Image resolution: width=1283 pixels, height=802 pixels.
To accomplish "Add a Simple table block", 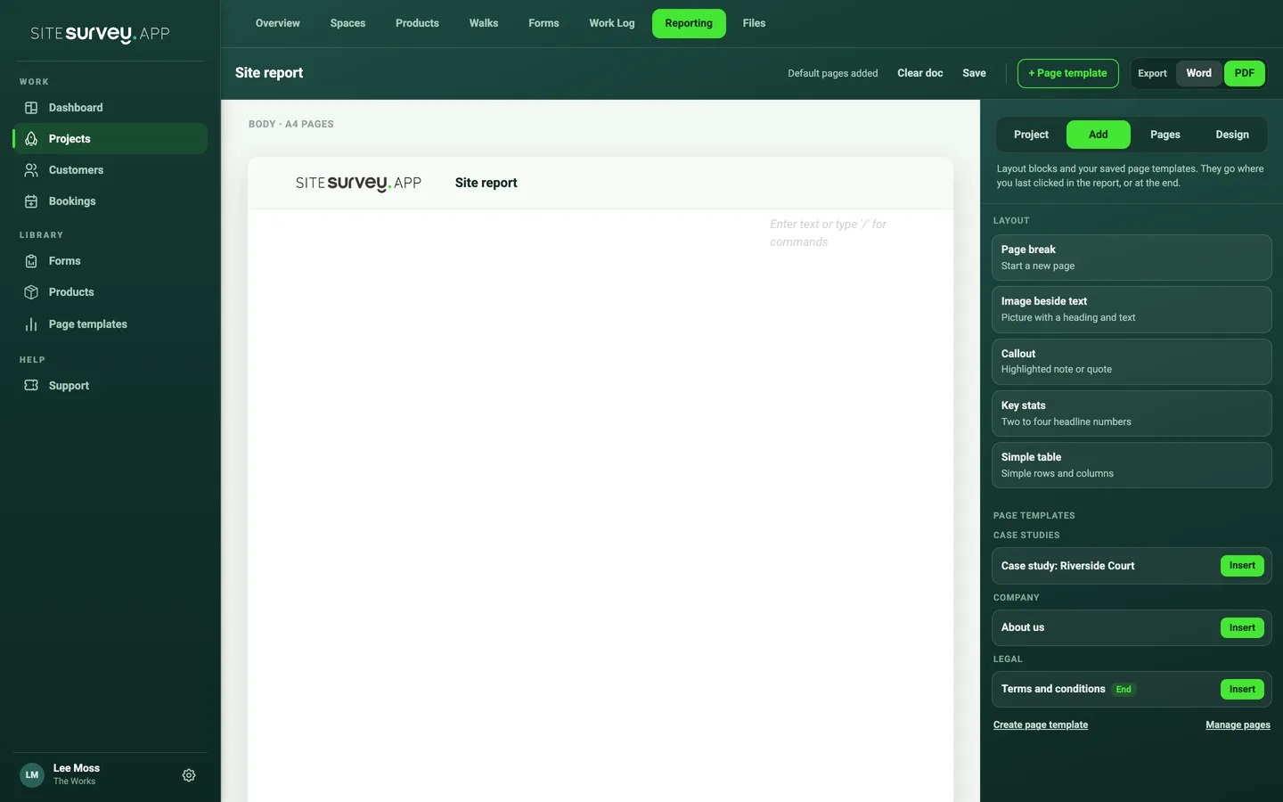I will 1132,465.
